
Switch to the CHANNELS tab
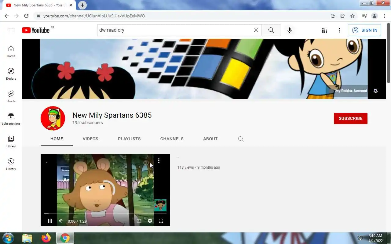172,139
